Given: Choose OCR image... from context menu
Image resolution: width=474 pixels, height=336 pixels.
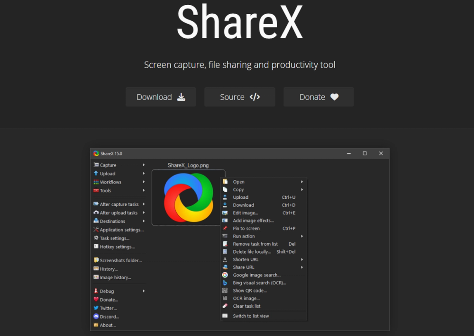Looking at the screenshot, I should click(264, 298).
